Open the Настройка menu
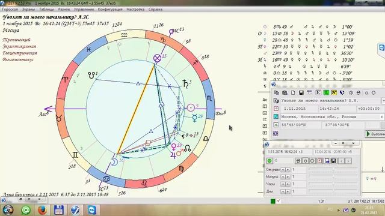This screenshot has width=385, height=216. [x=135, y=10]
